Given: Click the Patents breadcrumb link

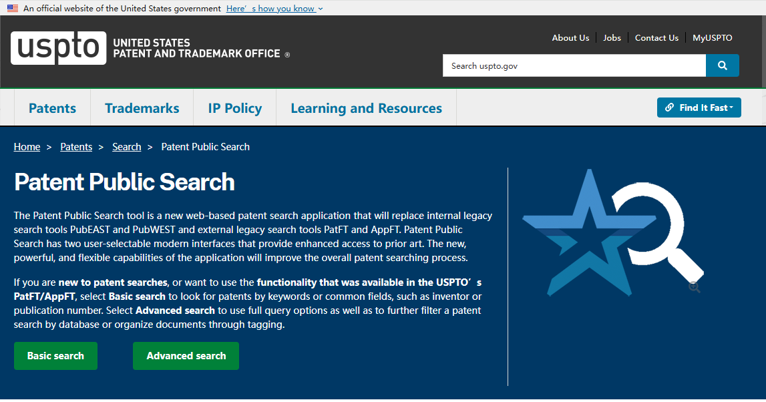Looking at the screenshot, I should (76, 146).
